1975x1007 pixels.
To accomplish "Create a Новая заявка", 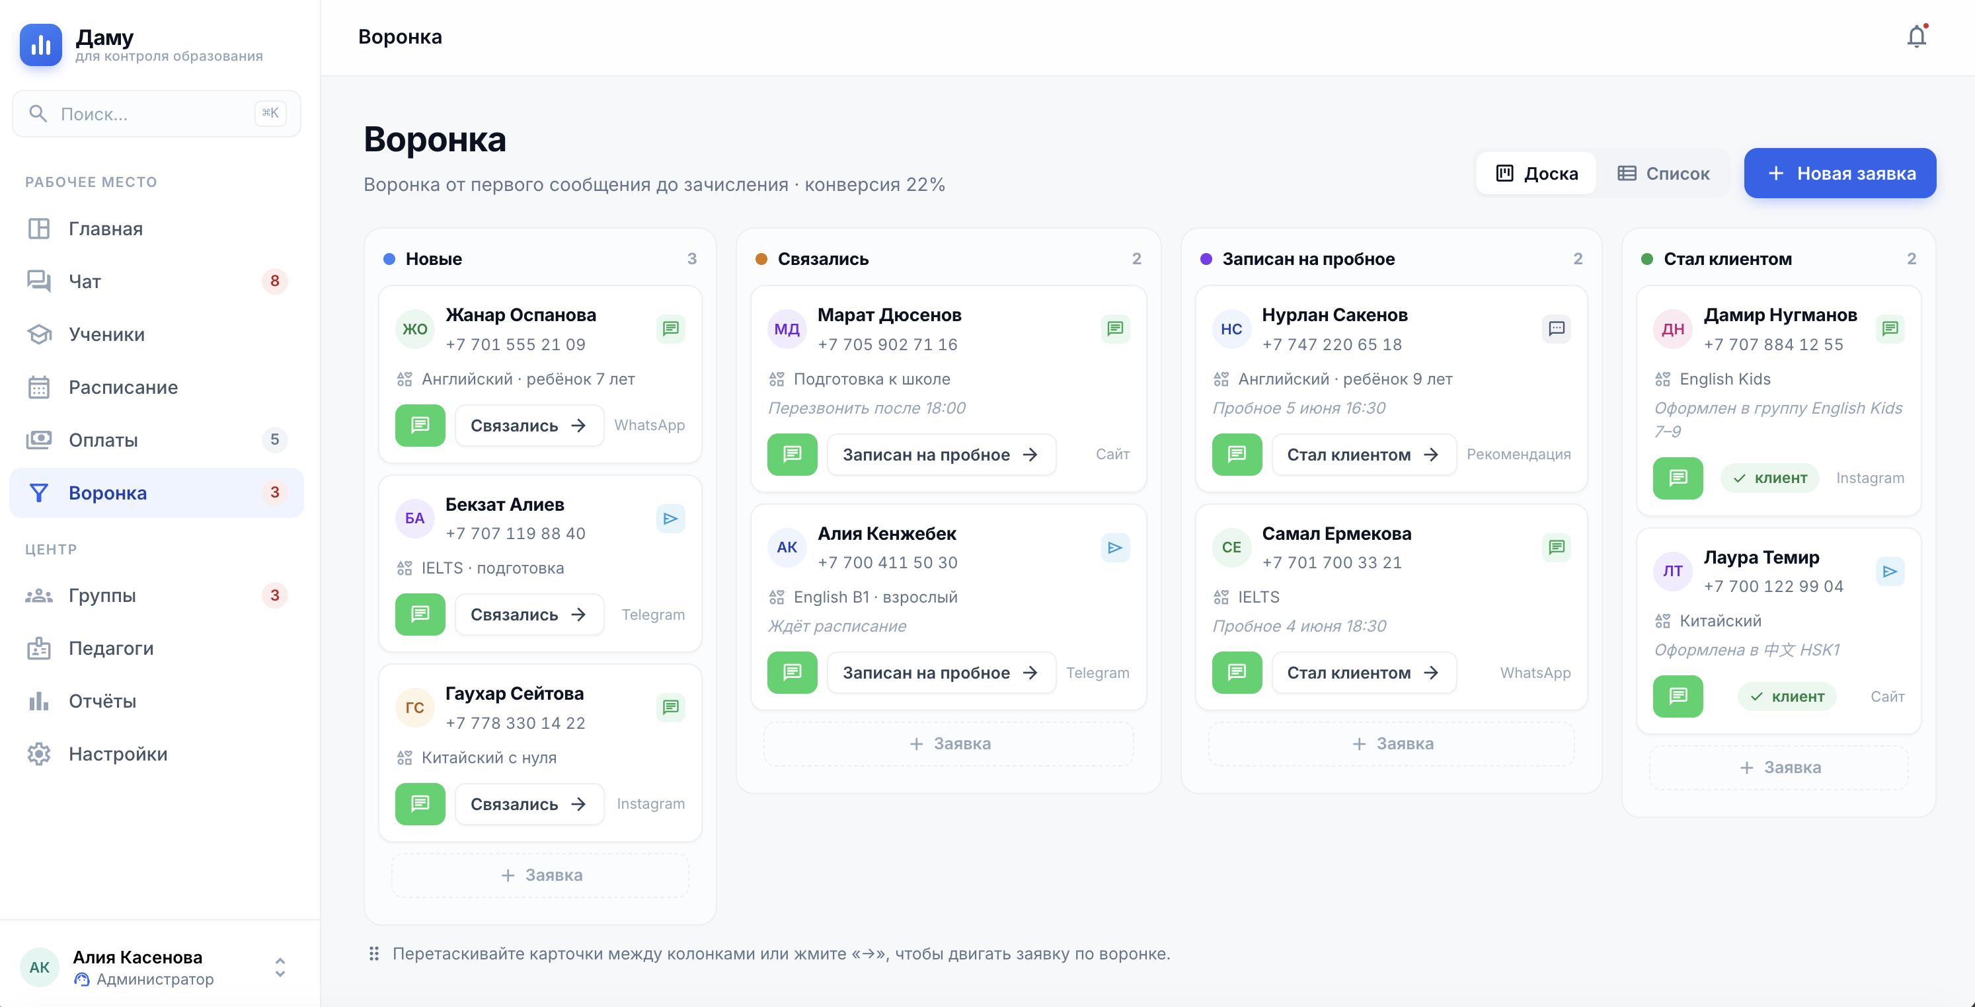I will [x=1840, y=173].
